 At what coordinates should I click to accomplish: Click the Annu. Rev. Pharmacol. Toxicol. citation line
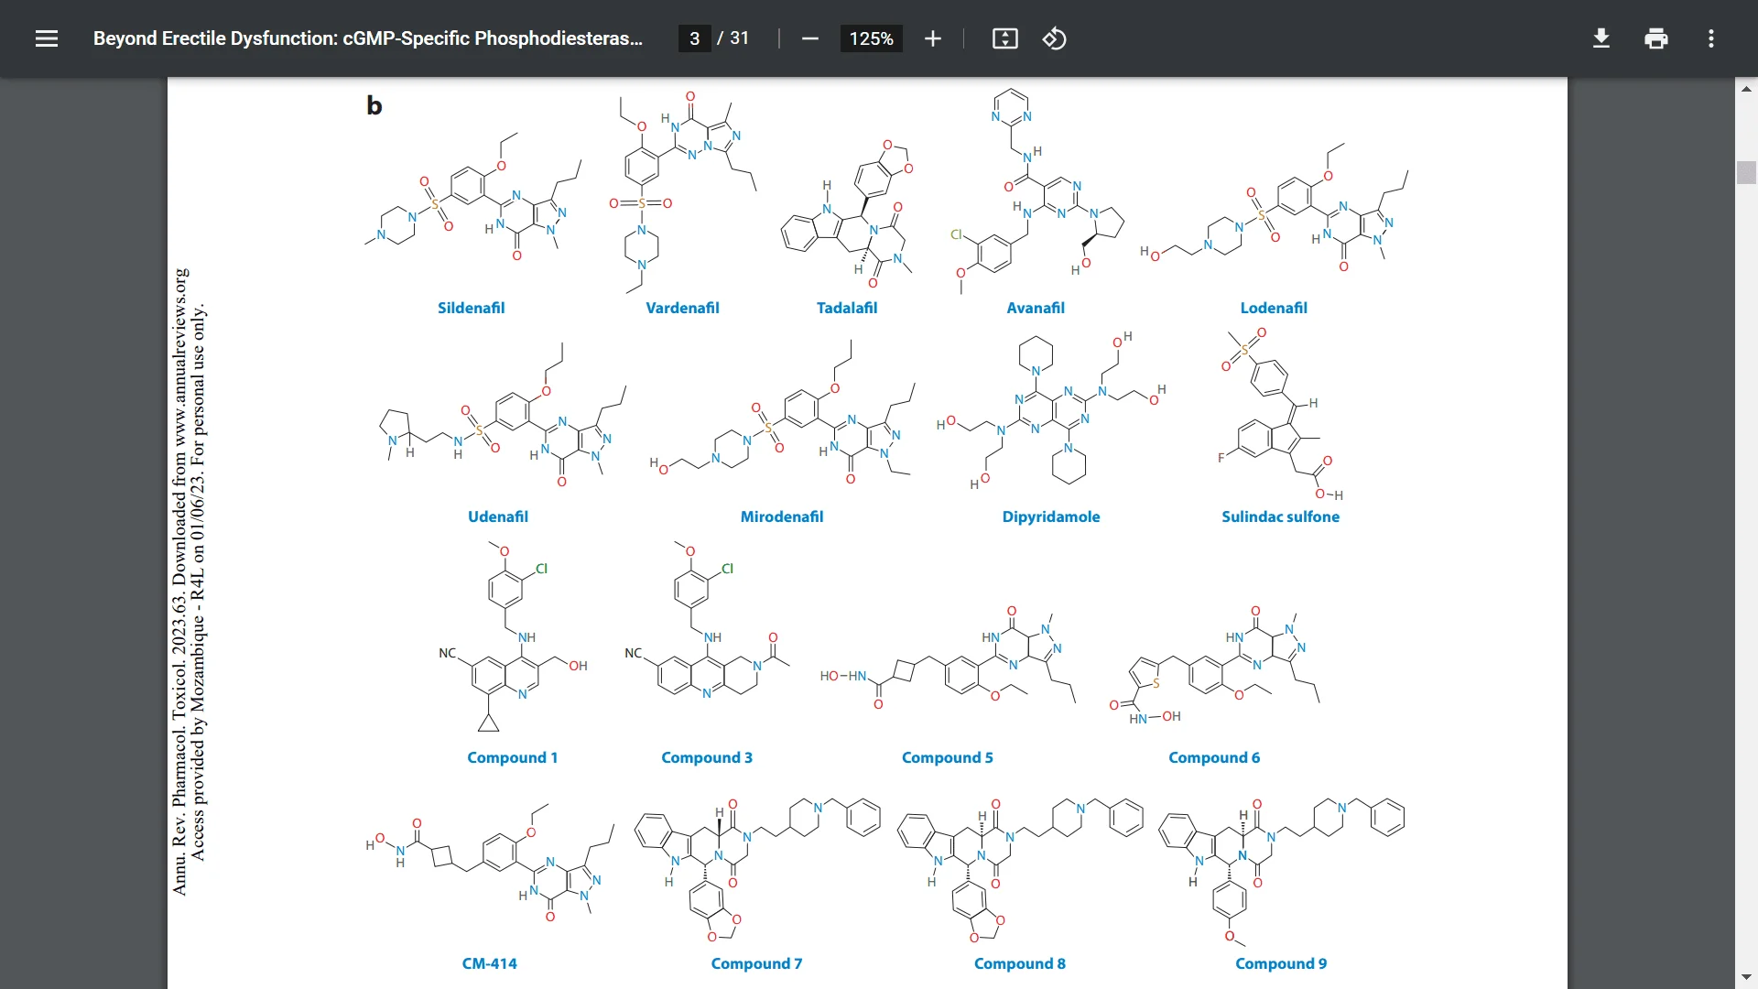(179, 581)
